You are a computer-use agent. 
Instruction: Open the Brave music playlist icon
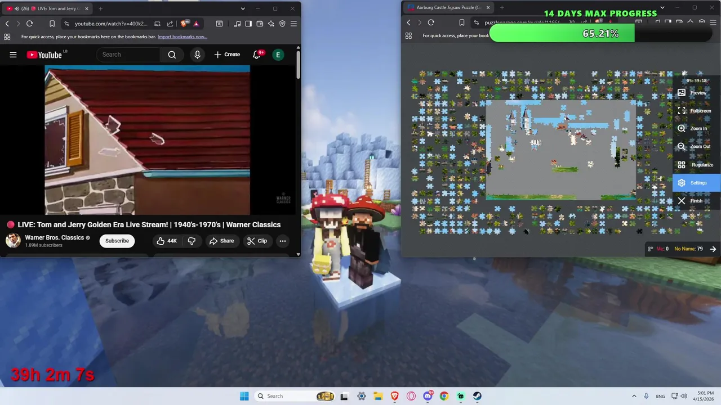click(x=237, y=24)
